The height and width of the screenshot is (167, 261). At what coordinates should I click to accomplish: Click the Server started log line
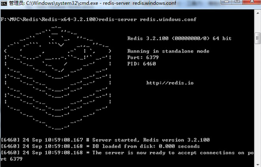point(105,140)
